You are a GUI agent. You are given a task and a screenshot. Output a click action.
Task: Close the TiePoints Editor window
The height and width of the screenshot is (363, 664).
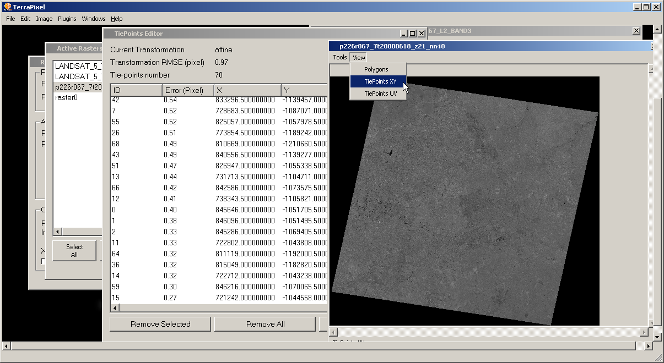[x=421, y=34]
